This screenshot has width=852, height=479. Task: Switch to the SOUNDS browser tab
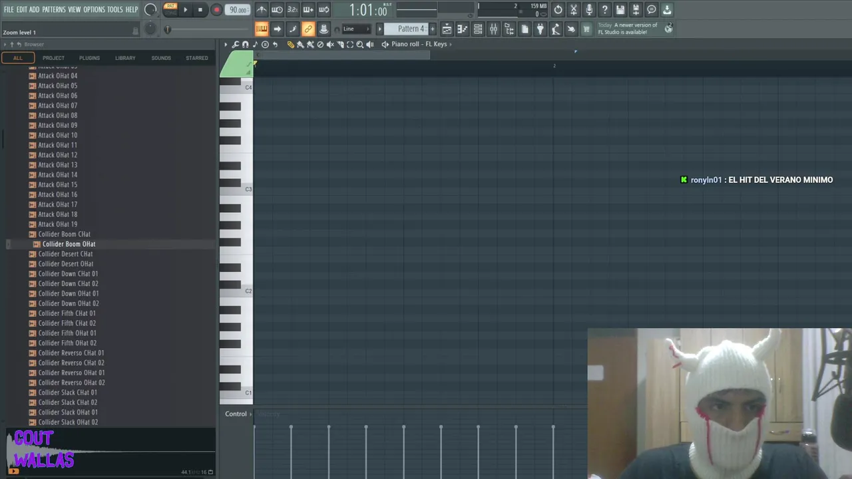pyautogui.click(x=161, y=58)
